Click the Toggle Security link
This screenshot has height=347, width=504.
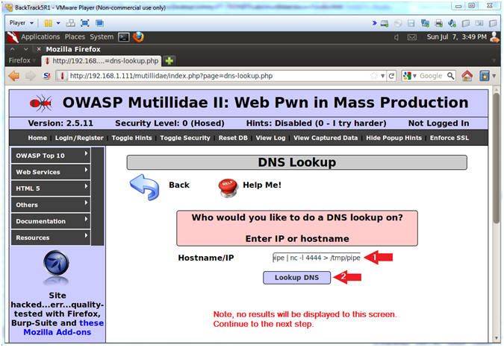point(185,138)
